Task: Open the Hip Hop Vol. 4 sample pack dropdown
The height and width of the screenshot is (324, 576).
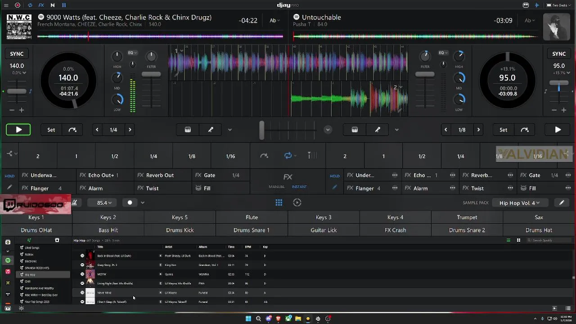Action: click(520, 203)
